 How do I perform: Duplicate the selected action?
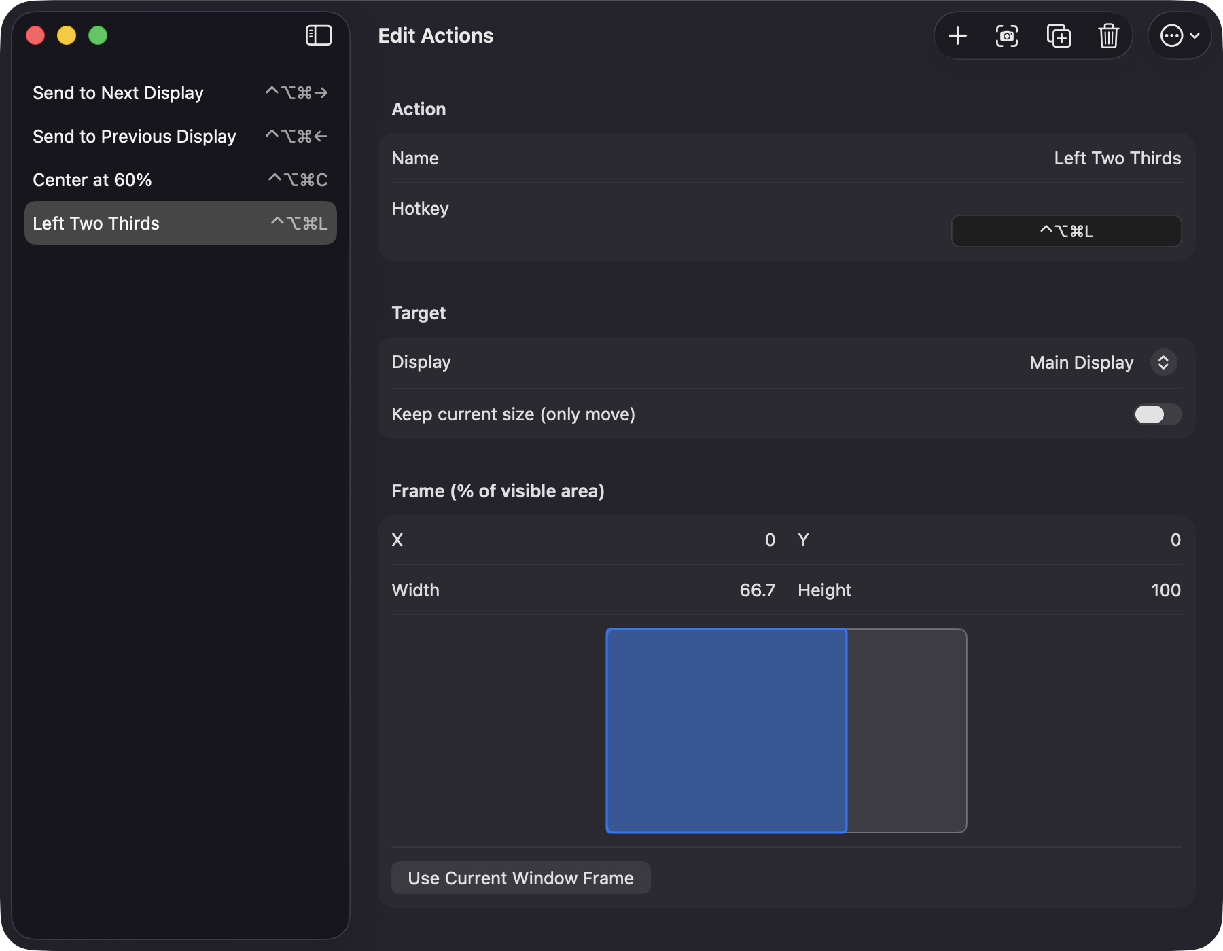(1059, 36)
